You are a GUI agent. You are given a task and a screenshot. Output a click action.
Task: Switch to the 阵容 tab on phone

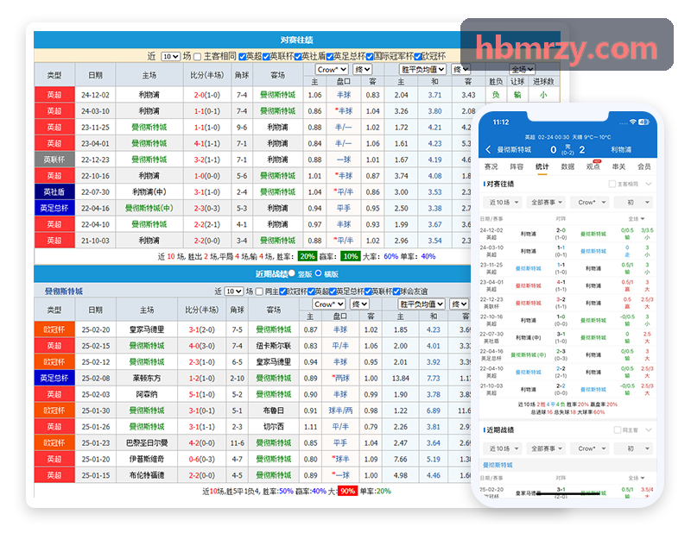click(517, 166)
